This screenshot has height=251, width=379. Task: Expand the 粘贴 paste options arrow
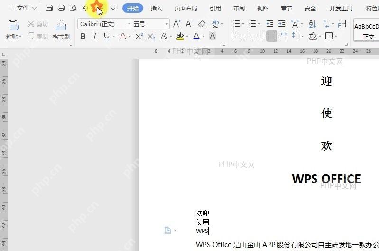tap(20, 37)
